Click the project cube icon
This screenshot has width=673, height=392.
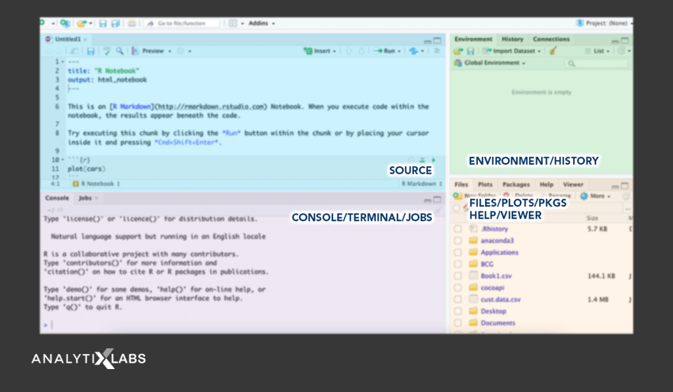(580, 23)
